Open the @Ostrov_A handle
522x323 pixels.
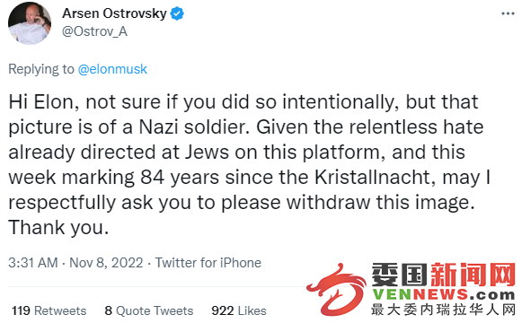pyautogui.click(x=94, y=31)
